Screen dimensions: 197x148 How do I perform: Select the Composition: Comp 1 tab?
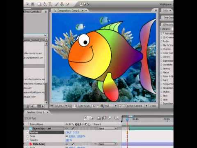click(x=68, y=11)
